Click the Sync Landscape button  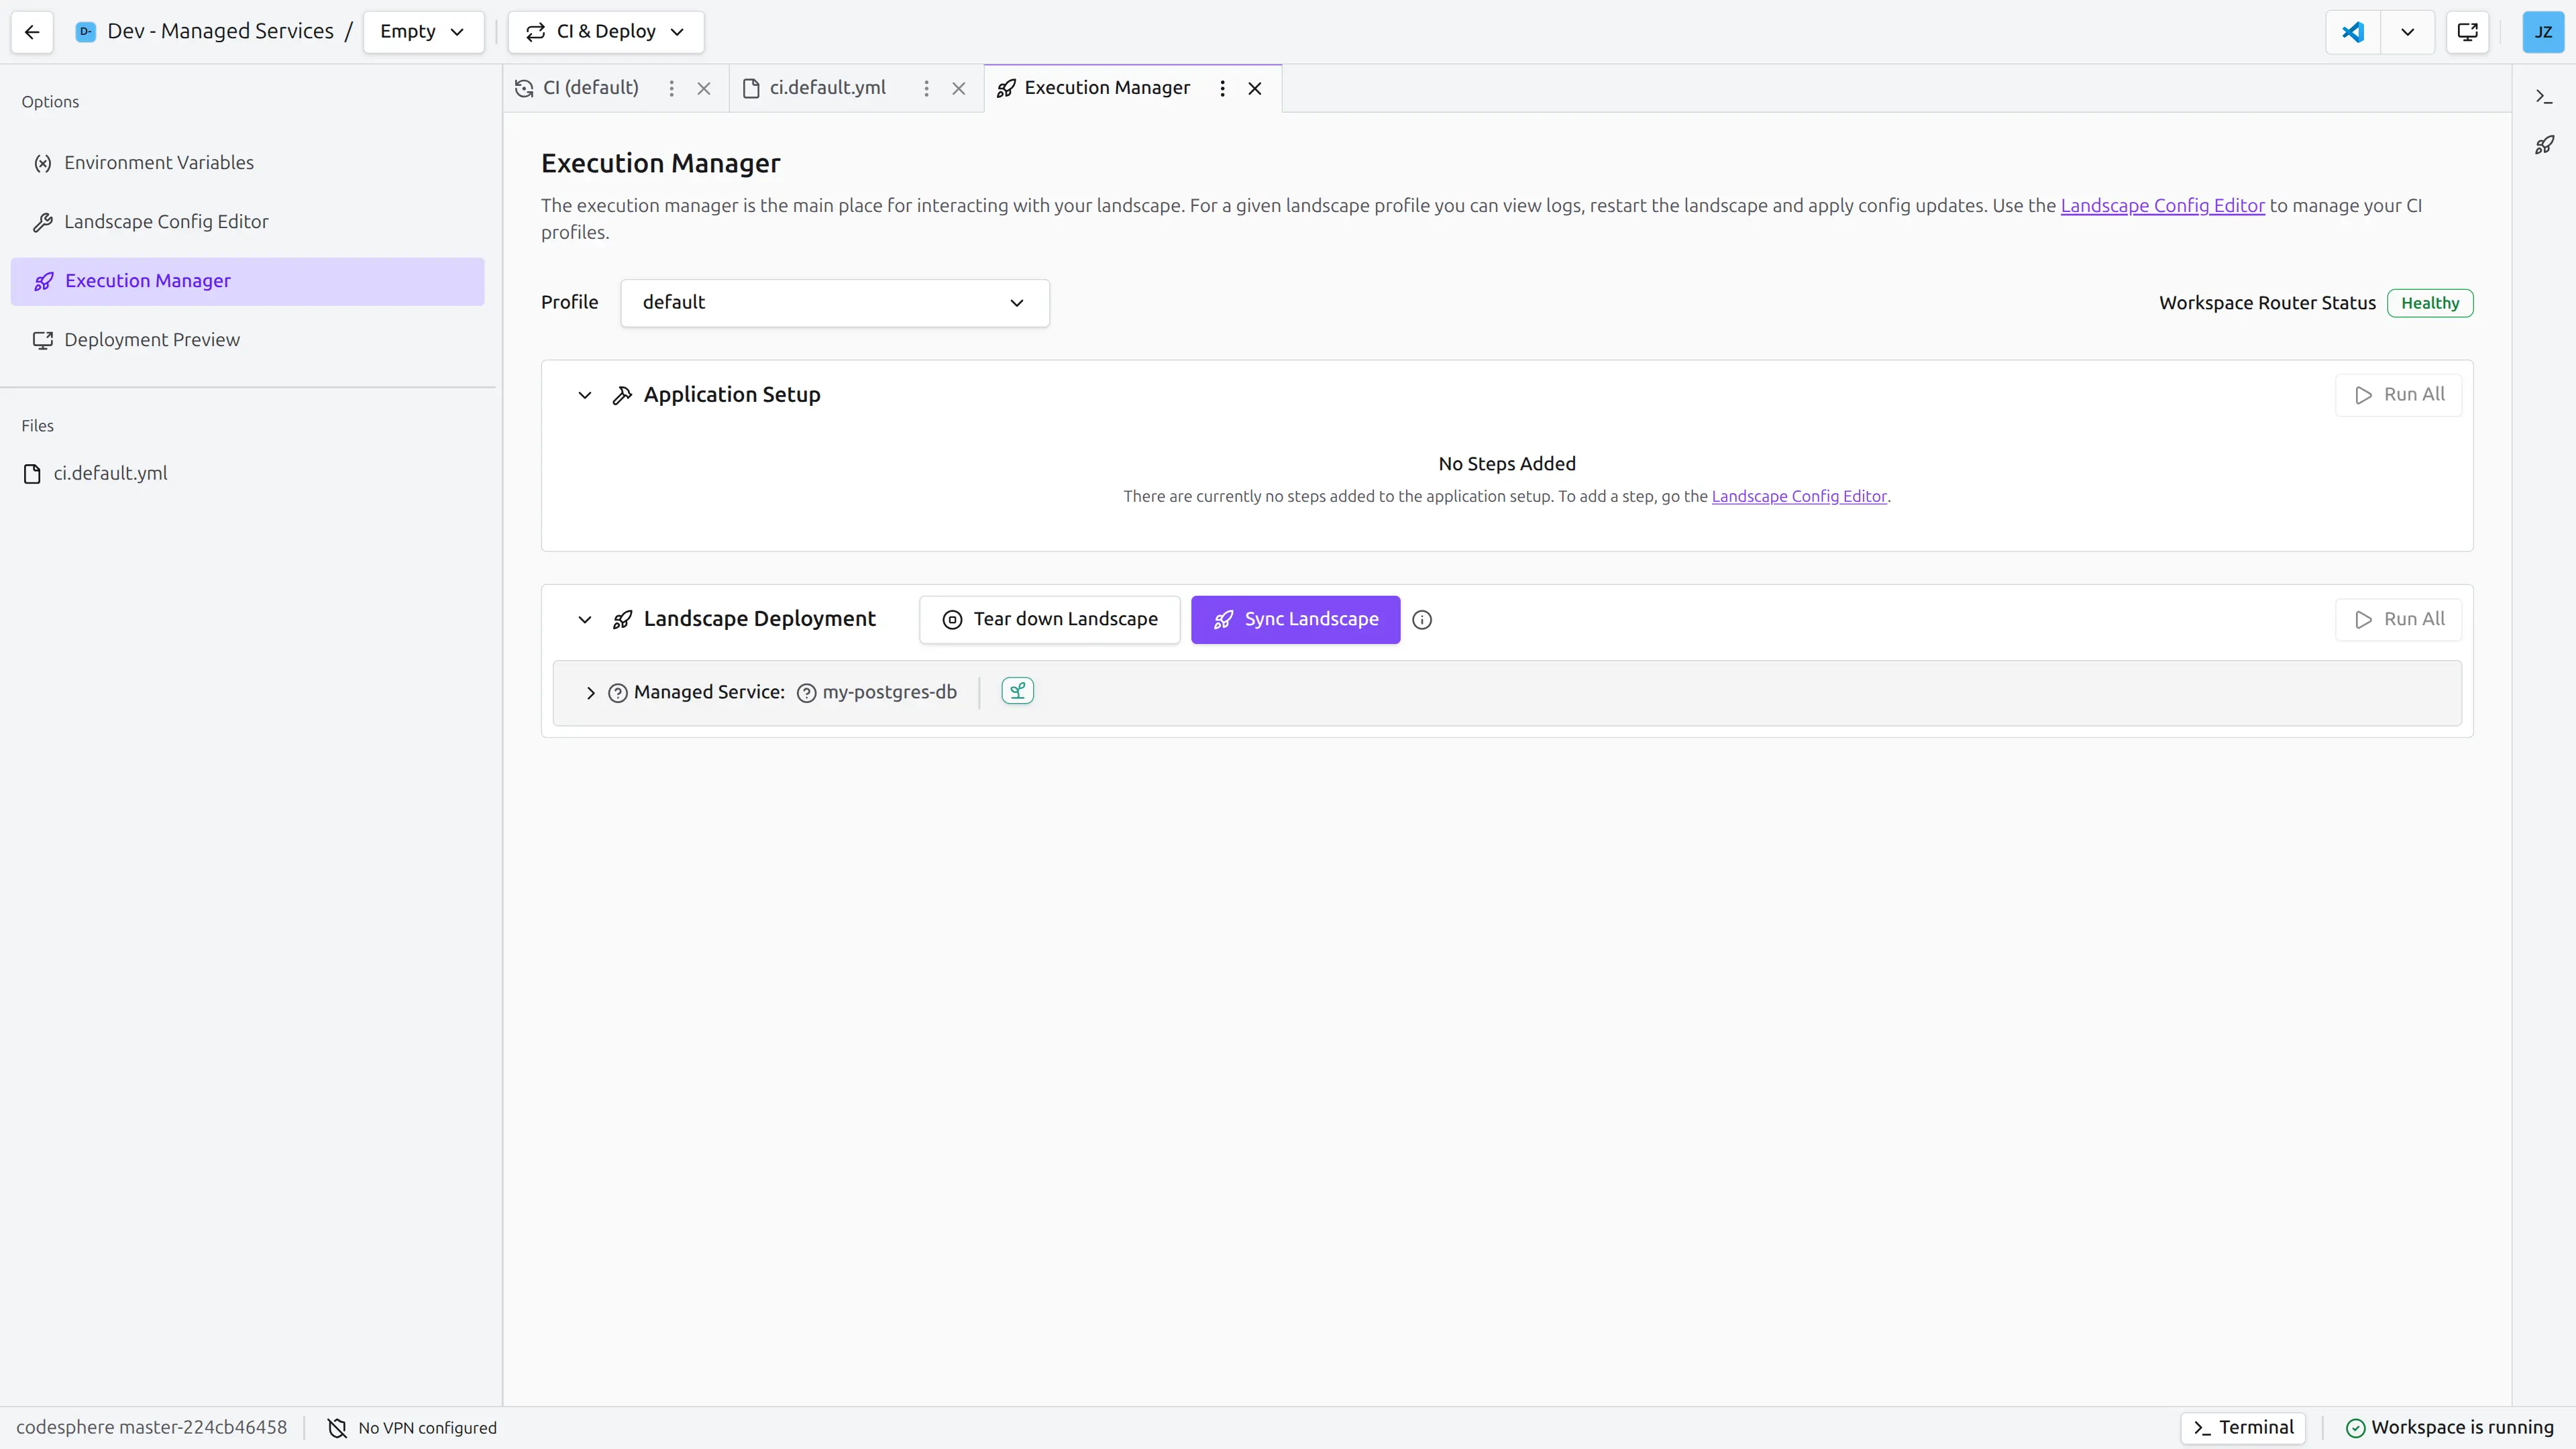[1295, 619]
